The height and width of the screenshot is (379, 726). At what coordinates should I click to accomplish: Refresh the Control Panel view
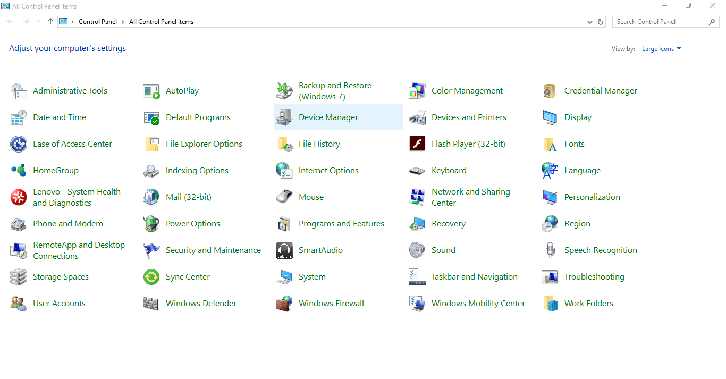pyautogui.click(x=601, y=22)
